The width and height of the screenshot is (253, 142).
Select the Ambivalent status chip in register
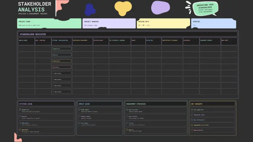click(62, 61)
